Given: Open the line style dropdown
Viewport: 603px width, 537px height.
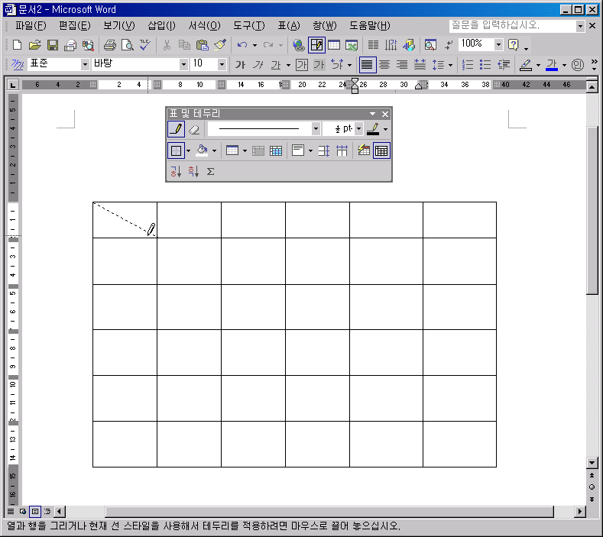Looking at the screenshot, I should point(316,129).
